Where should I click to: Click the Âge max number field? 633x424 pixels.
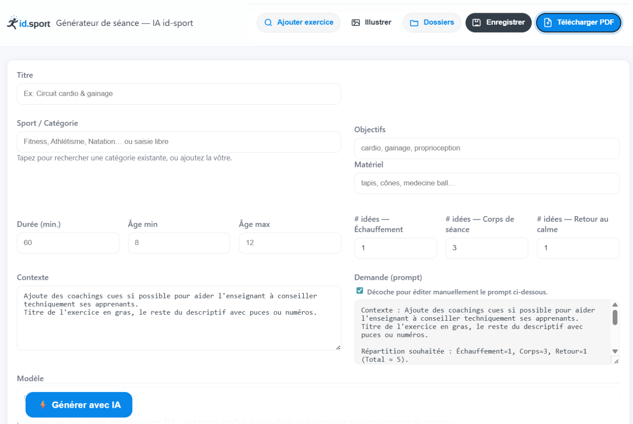click(290, 243)
